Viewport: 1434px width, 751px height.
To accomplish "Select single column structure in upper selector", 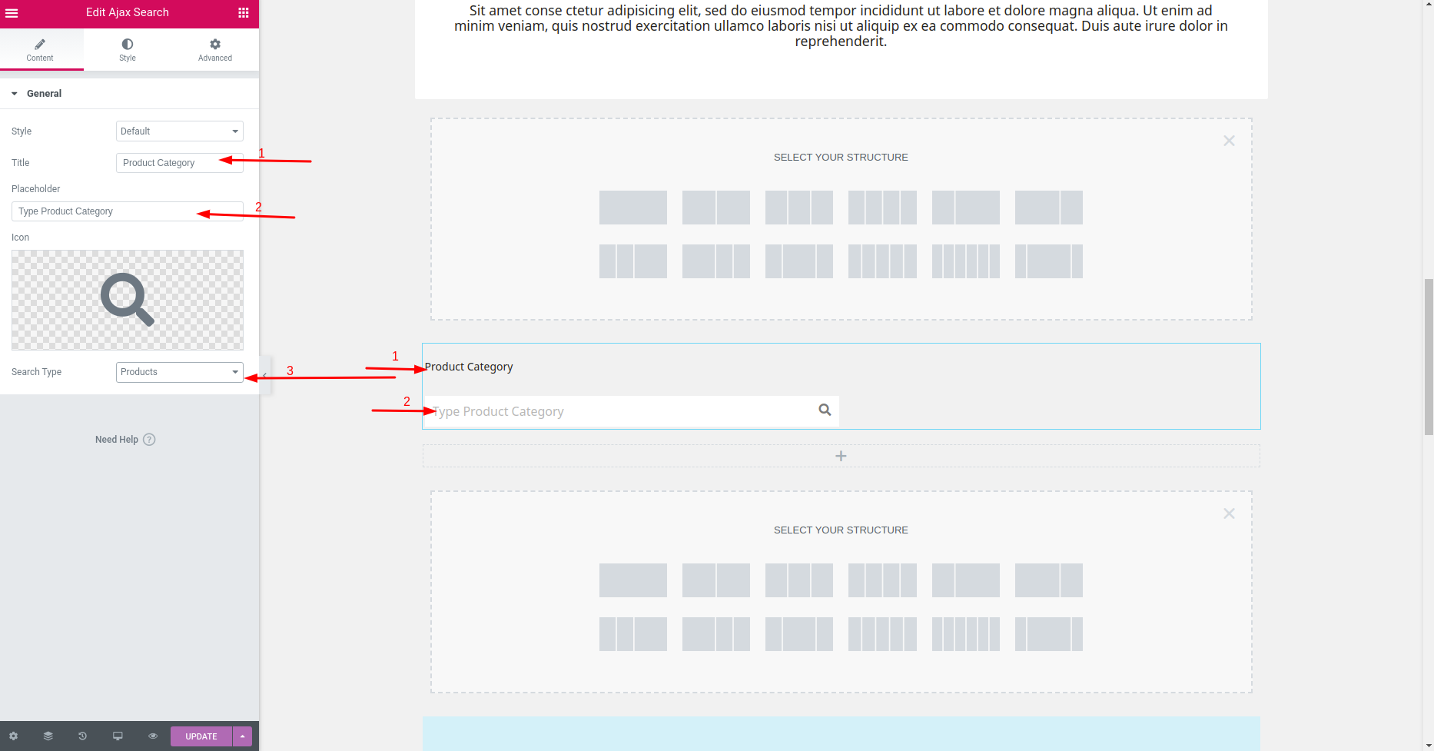I will tap(633, 208).
